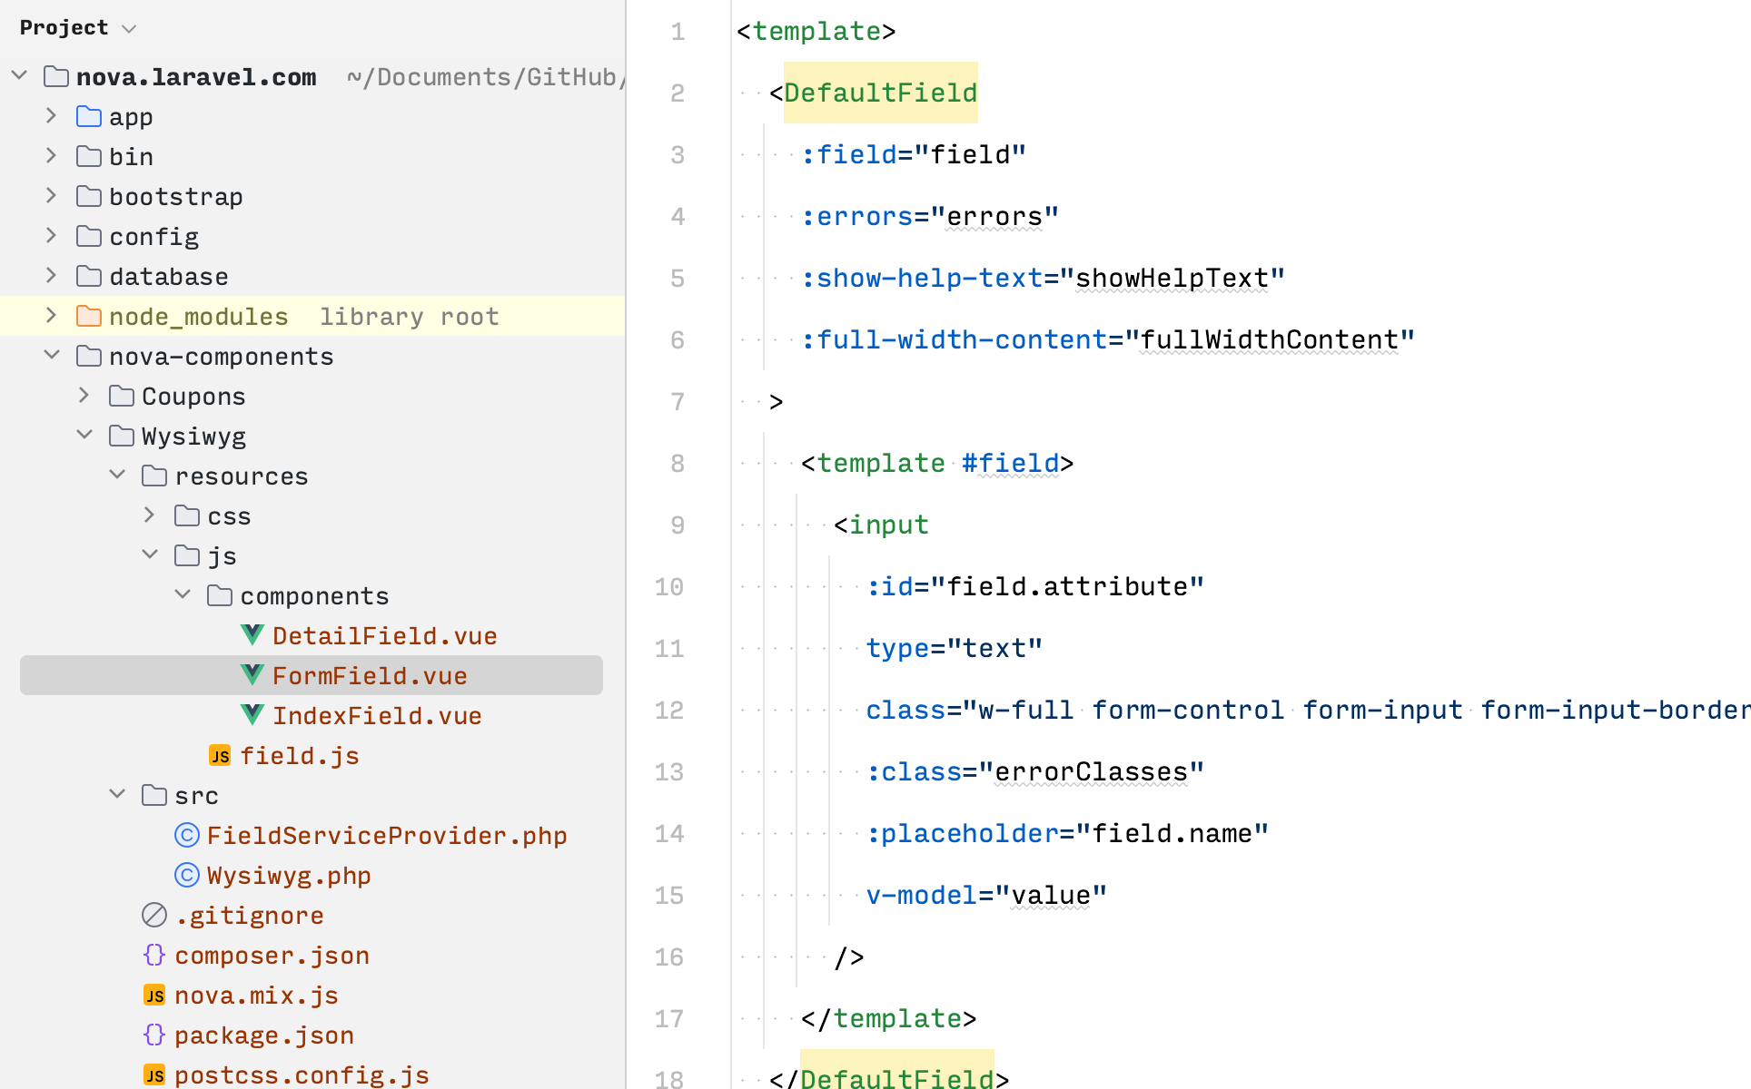Collapse the nova-components folder
The width and height of the screenshot is (1751, 1089).
[x=52, y=355]
